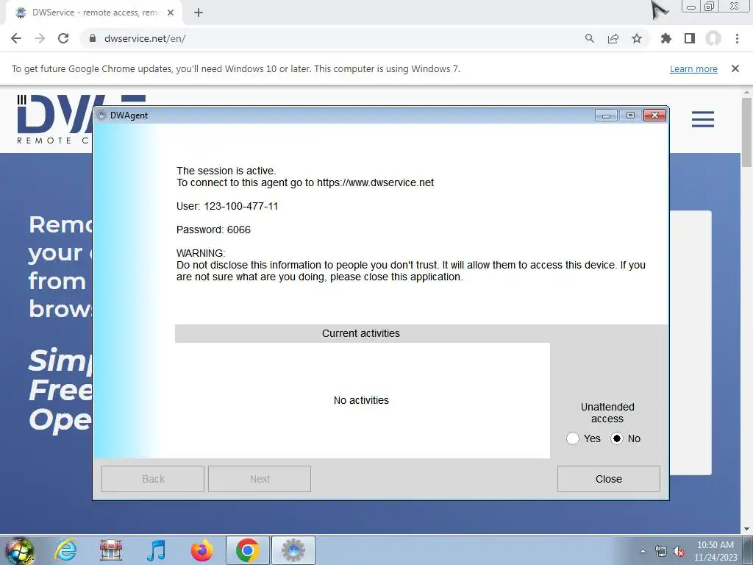Maximize the DWAgent window
The width and height of the screenshot is (753, 565).
630,116
